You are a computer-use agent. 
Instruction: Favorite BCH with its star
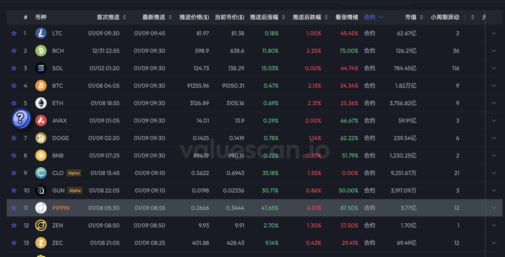(x=14, y=51)
